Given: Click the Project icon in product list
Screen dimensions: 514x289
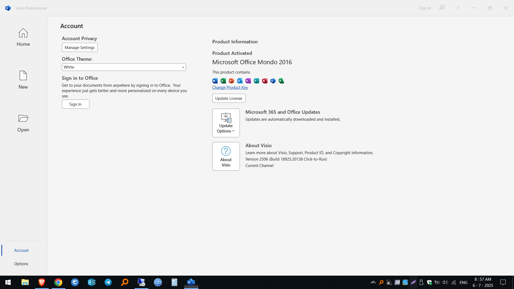Looking at the screenshot, I should click(281, 81).
